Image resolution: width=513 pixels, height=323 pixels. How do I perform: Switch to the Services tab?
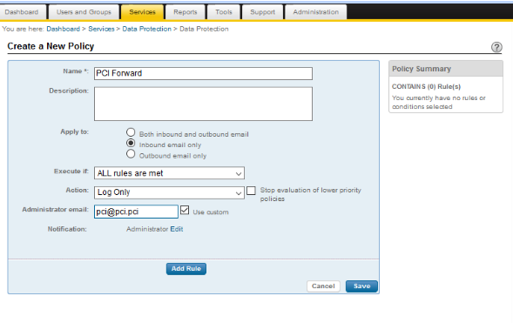tap(142, 12)
